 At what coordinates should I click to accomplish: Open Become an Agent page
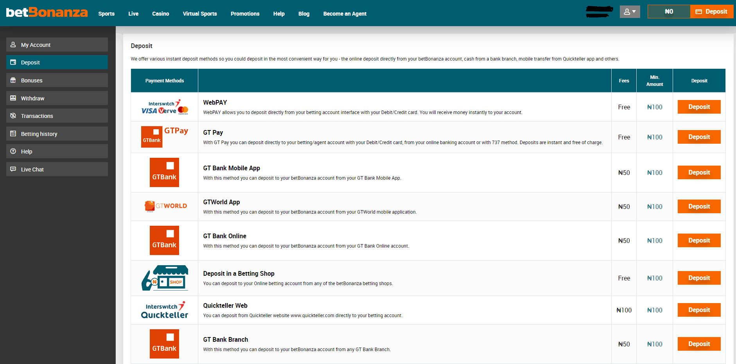point(345,14)
